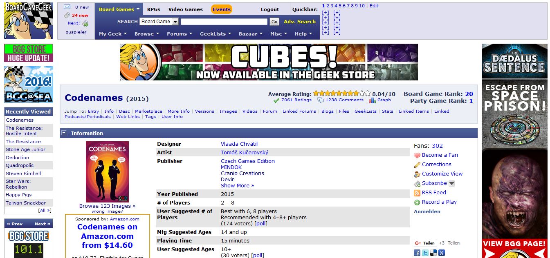Open Stone Age Junior in Recently Viewed

[x=26, y=149]
